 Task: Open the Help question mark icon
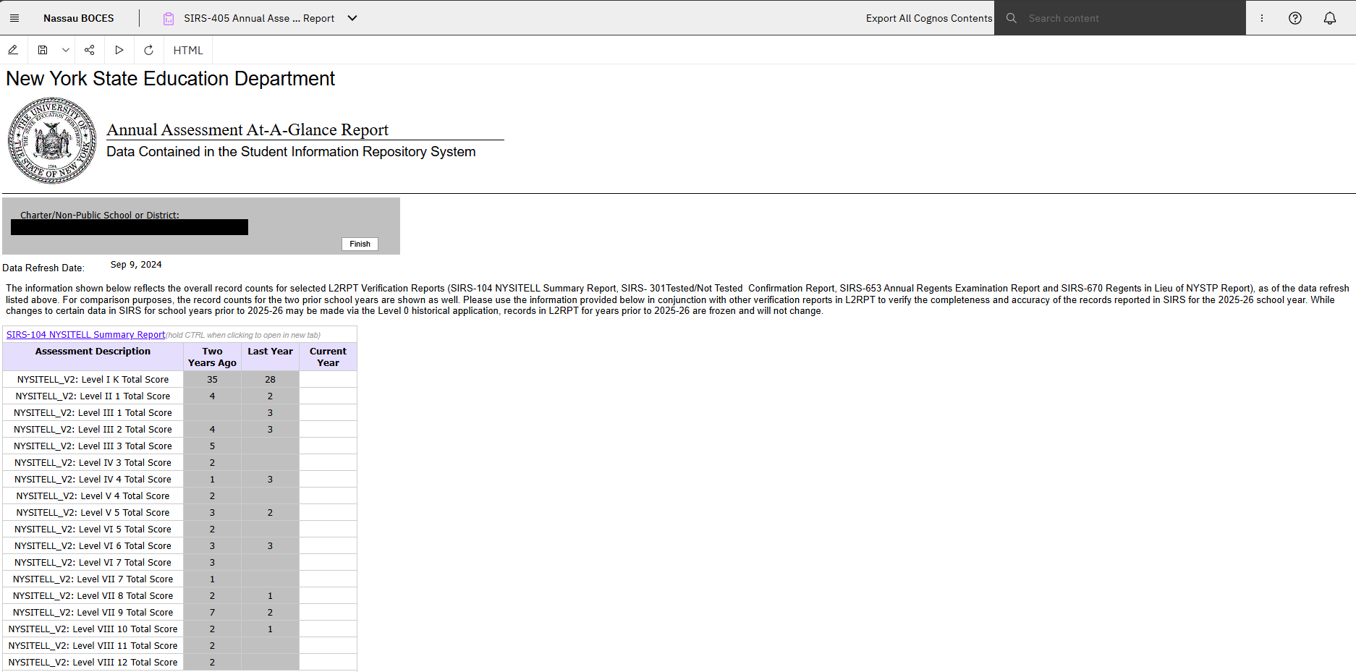coord(1295,18)
